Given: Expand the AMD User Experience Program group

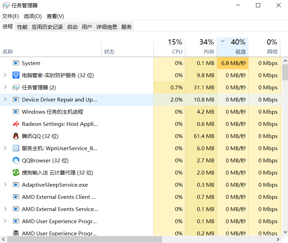Looking at the screenshot, I should [5, 221].
